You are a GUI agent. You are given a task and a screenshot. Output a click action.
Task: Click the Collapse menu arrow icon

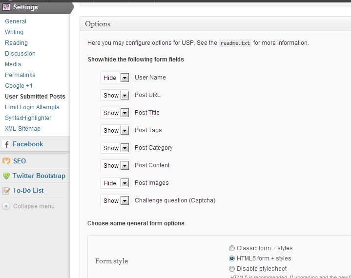tap(6, 206)
